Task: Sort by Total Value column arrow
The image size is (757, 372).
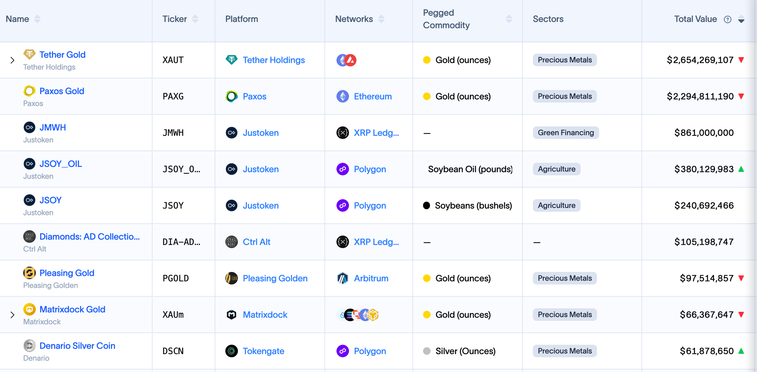Action: [741, 19]
